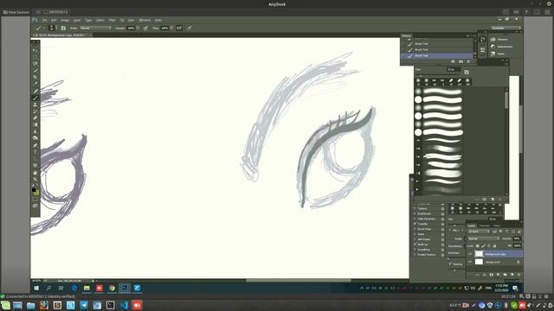Uncheck the Build-up brush option
The width and height of the screenshot is (554, 311).
[415, 244]
